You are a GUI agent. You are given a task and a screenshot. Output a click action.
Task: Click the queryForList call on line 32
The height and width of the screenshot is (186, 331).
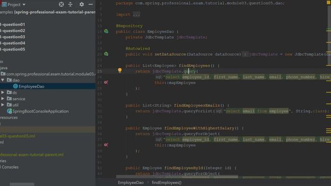point(199,111)
